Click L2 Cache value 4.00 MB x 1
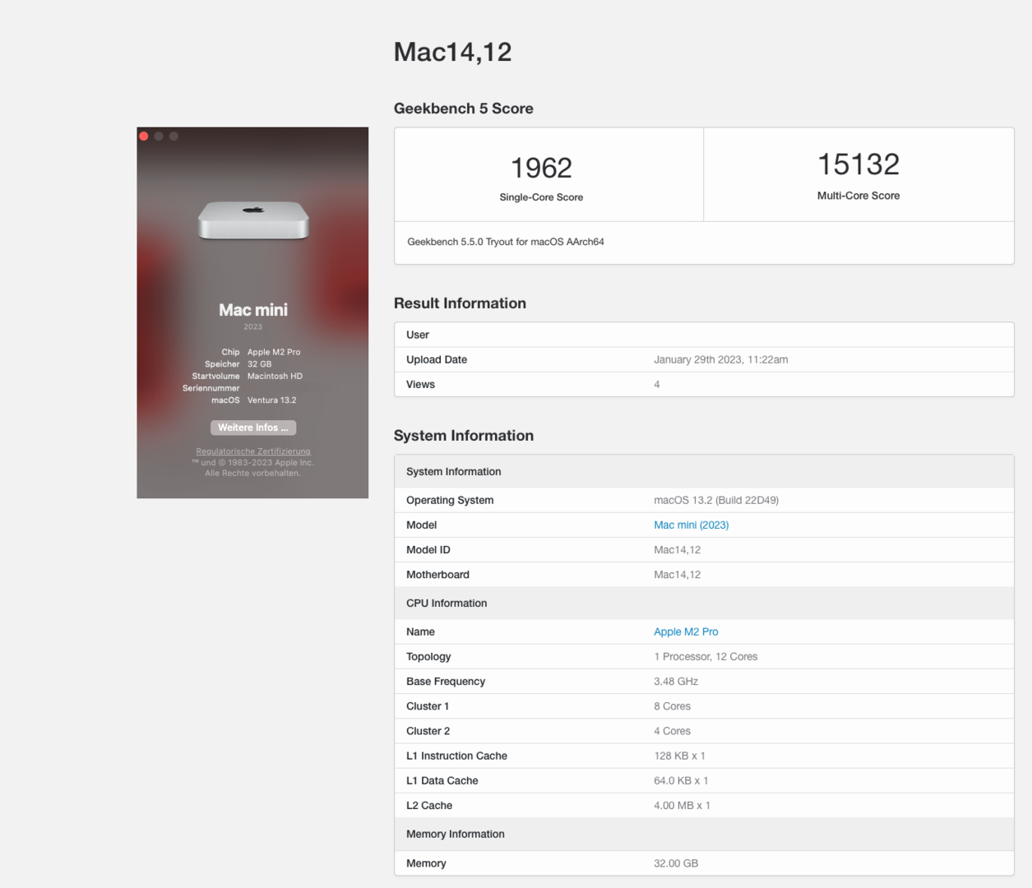This screenshot has width=1032, height=888. click(683, 806)
